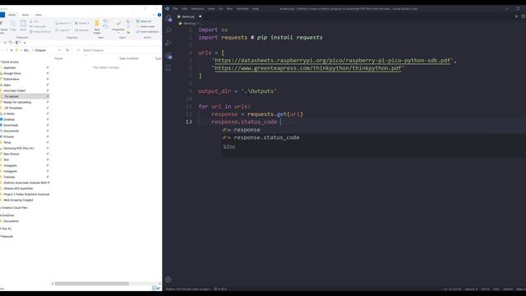The image size is (526, 296).
Task: Sort by the Date modified column header
Action: pyautogui.click(x=128, y=58)
